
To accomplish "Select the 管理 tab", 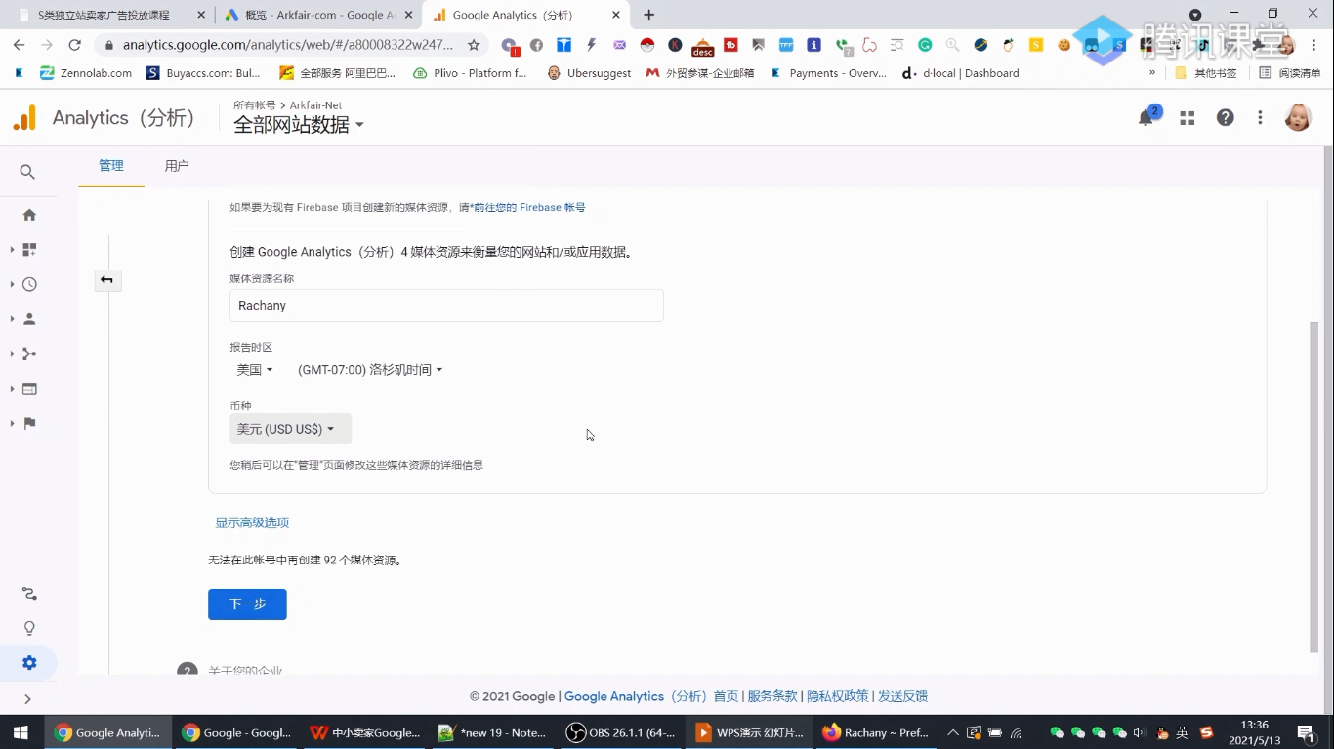I will tap(110, 165).
